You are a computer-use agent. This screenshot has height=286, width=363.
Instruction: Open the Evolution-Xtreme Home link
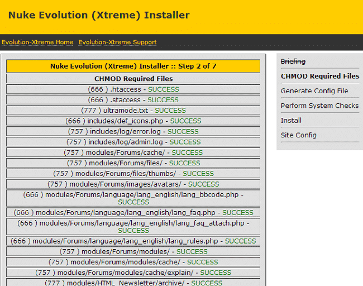tap(37, 42)
